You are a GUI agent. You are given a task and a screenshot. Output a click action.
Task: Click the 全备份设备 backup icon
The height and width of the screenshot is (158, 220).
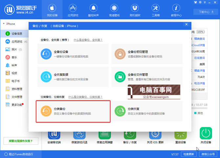pyautogui.click(x=46, y=54)
